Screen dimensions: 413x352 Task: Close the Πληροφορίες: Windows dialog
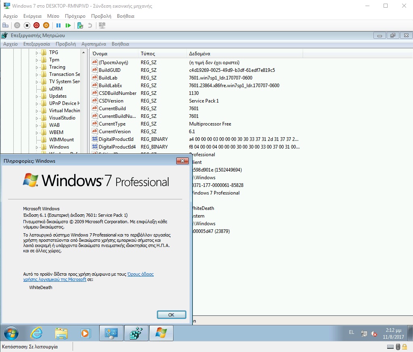click(x=182, y=161)
